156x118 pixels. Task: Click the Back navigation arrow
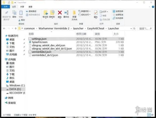point(4,29)
